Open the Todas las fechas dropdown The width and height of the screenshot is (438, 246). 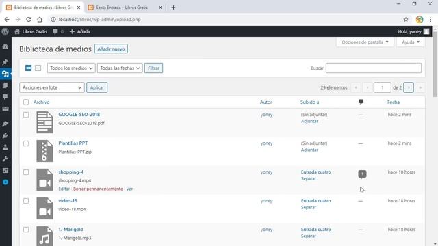(120, 68)
